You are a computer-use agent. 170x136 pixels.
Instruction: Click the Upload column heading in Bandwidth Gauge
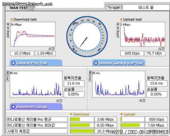click(130, 114)
